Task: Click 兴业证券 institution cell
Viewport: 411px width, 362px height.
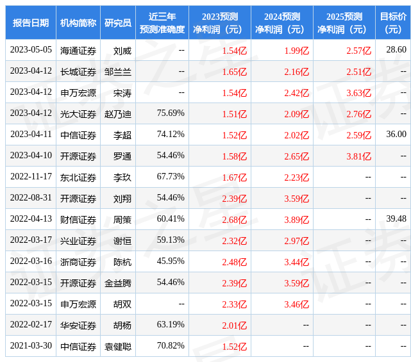Action: 78,241
